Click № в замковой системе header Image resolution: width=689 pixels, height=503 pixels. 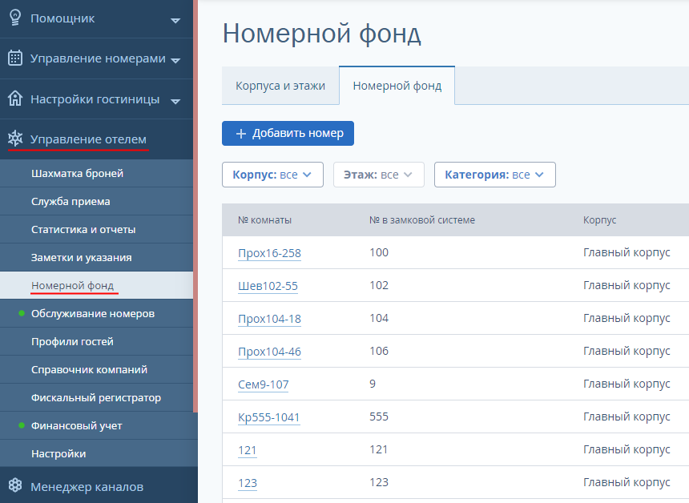(422, 220)
